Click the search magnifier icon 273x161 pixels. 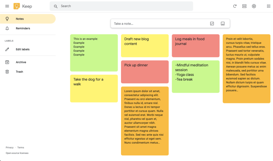pos(56,6)
